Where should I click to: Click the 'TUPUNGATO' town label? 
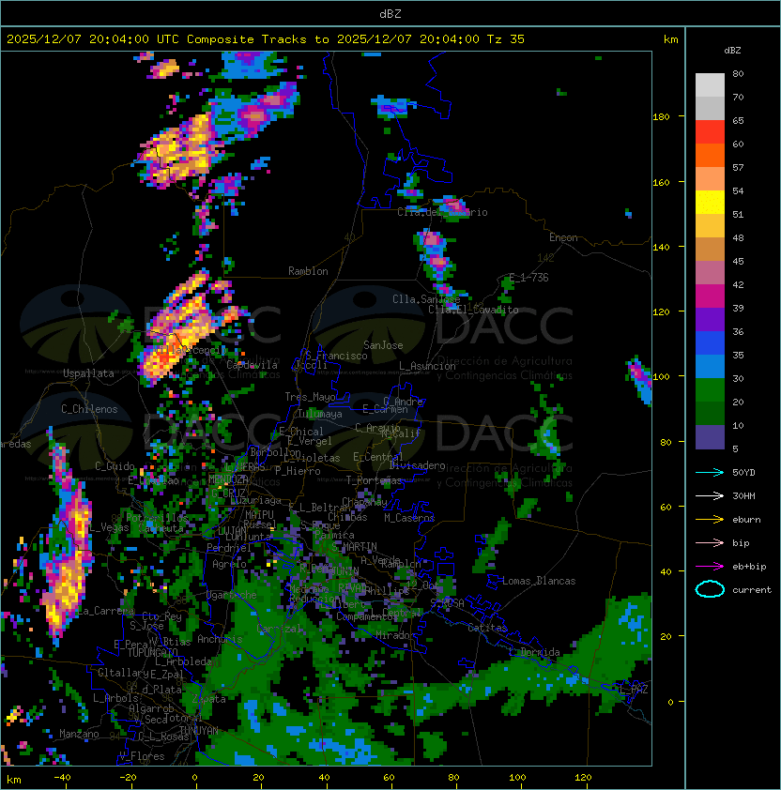point(152,652)
